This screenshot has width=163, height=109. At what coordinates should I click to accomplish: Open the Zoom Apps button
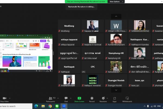point(115,99)
